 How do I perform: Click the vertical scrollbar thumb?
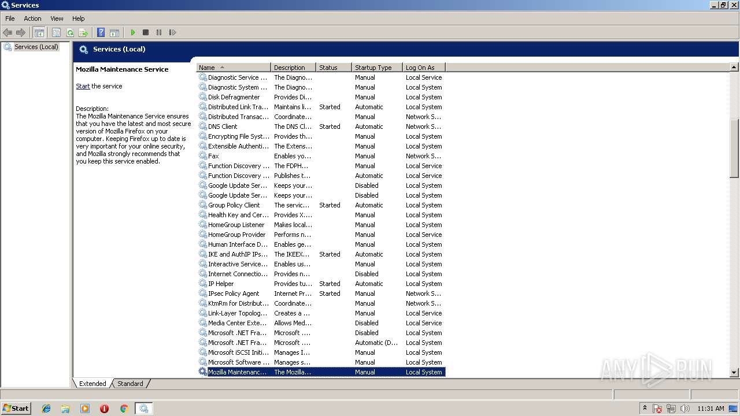[x=734, y=148]
